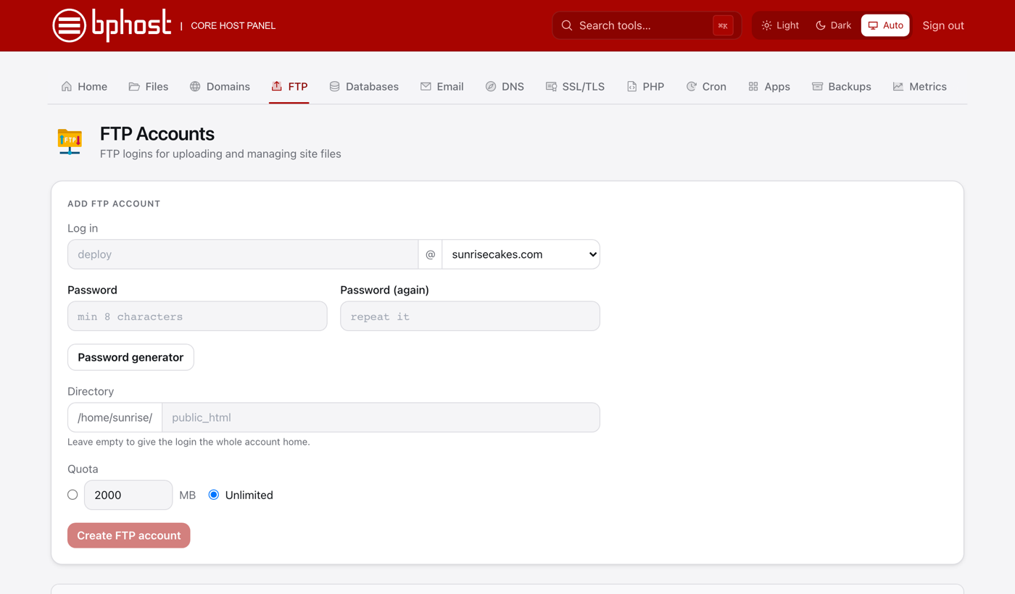Image resolution: width=1015 pixels, height=594 pixels.
Task: Click the quota MB value field
Action: (x=128, y=495)
